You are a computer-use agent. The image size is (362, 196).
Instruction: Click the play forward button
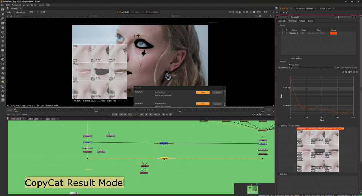142,115
